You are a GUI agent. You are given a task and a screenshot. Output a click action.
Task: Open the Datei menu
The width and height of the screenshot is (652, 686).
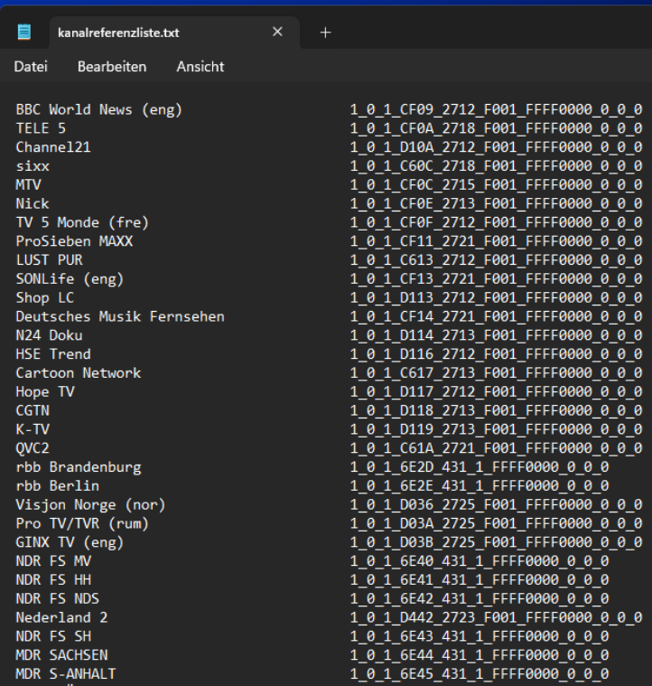[x=31, y=67]
